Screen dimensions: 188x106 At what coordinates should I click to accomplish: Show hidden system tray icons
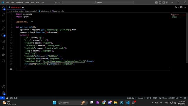point(153,103)
